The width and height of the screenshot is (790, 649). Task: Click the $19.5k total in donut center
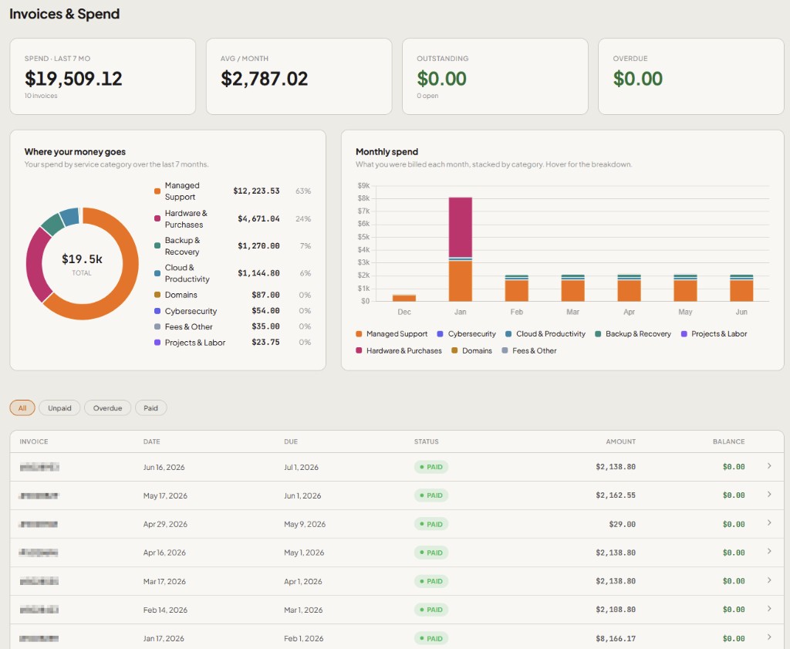pos(82,259)
